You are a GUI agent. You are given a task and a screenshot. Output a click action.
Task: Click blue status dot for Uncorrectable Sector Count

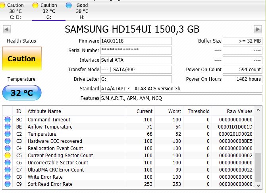click(8, 162)
